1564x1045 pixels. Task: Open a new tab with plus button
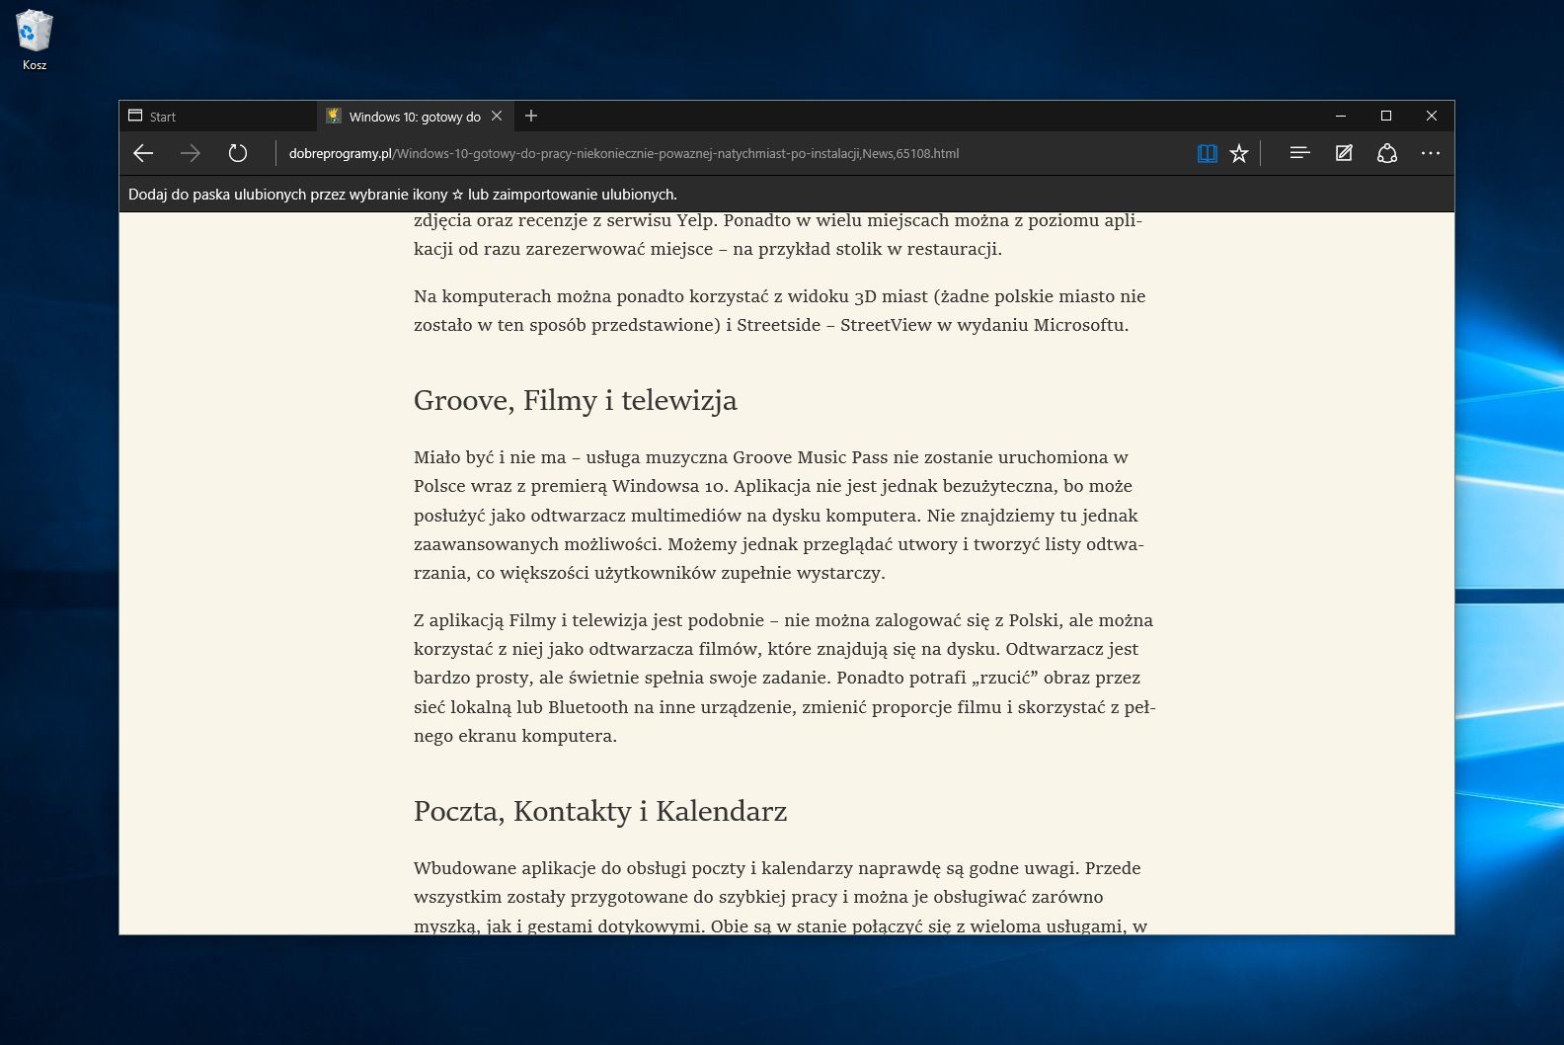[x=531, y=116]
